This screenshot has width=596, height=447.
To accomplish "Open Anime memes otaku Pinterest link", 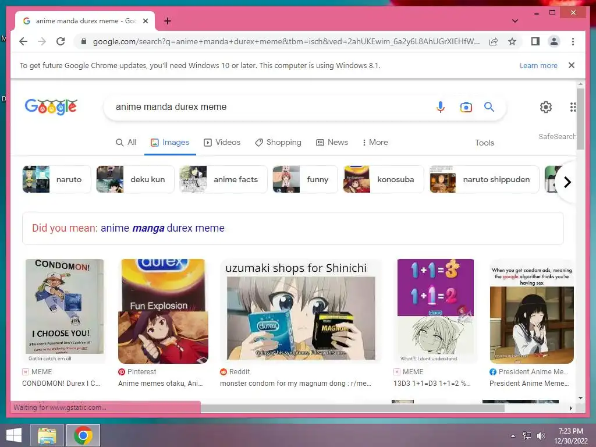I will [161, 384].
